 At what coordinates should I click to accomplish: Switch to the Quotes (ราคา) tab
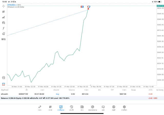click(x=40, y=108)
